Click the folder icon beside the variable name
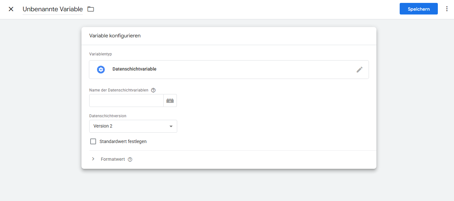This screenshot has width=454, height=201. [x=91, y=9]
